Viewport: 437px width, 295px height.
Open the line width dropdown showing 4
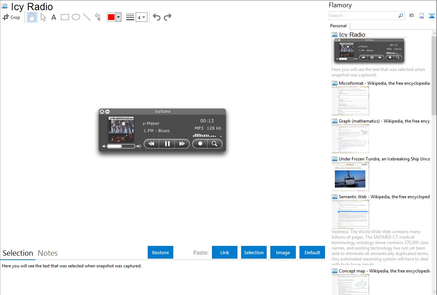point(141,17)
